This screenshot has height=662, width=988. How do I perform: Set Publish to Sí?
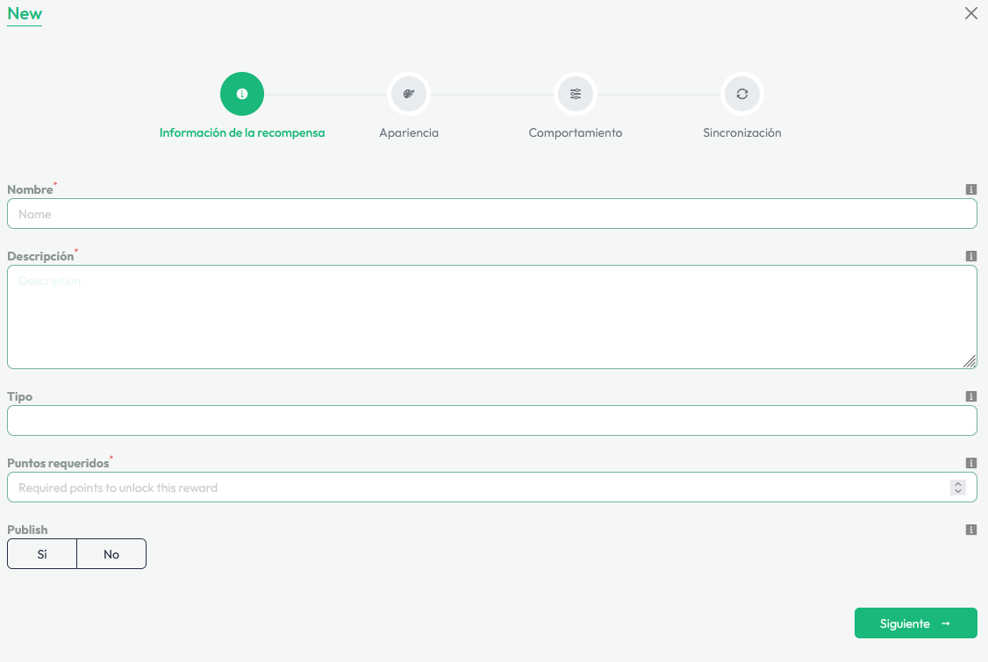42,554
